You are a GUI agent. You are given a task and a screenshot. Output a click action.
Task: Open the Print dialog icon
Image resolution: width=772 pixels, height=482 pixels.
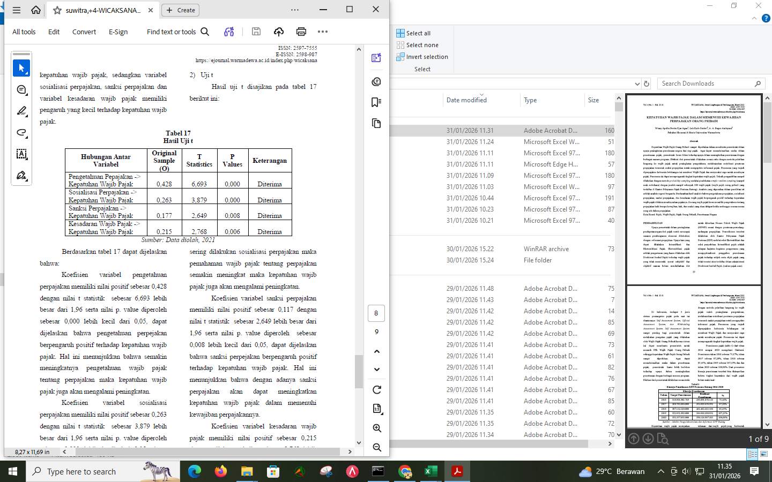click(301, 32)
